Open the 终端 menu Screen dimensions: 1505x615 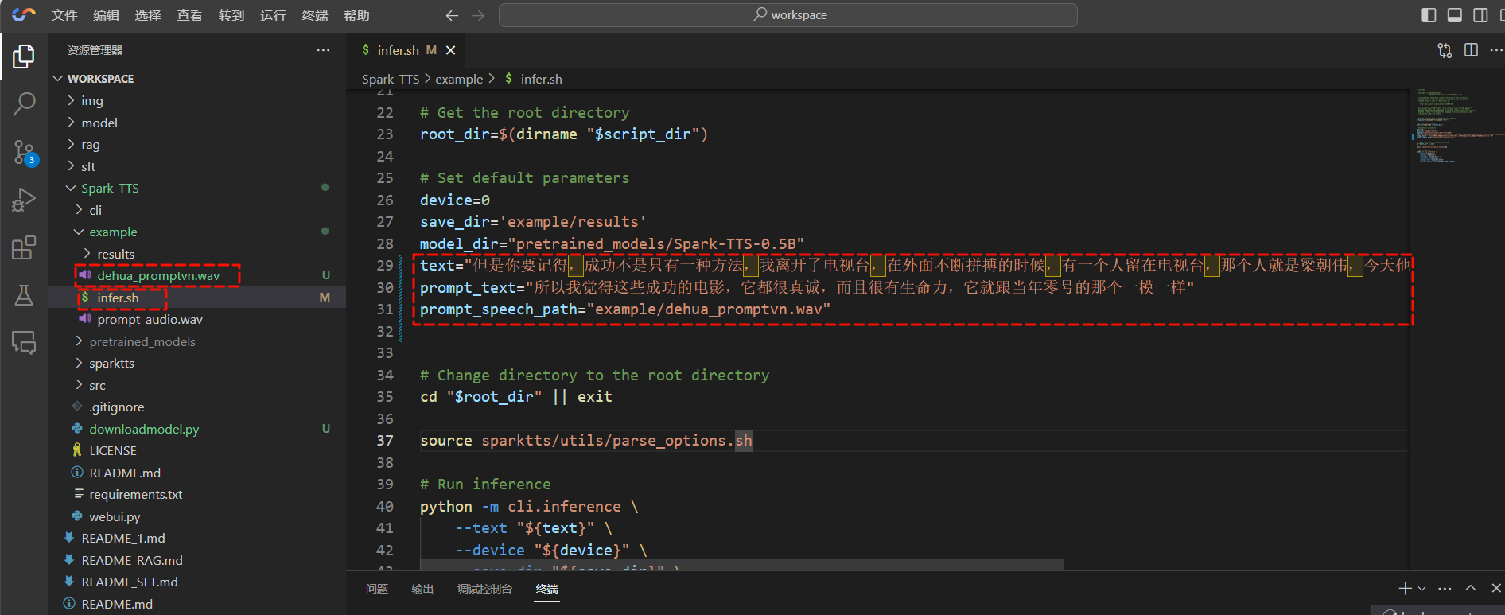point(315,15)
